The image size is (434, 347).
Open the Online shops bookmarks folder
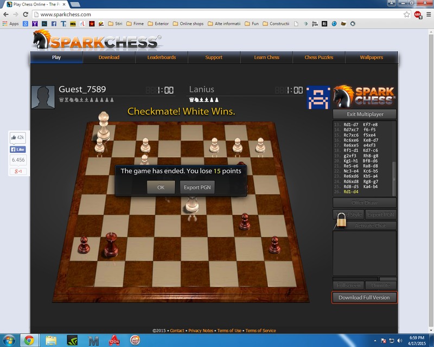click(188, 24)
